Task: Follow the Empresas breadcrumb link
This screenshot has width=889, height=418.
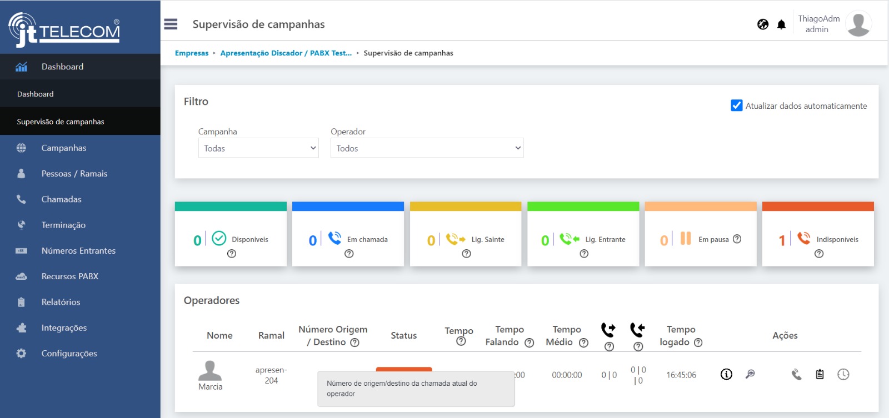Action: (x=192, y=53)
